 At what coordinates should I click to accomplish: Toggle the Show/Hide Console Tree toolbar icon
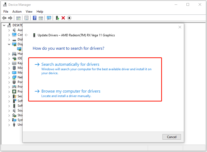pyautogui.click(x=18, y=18)
